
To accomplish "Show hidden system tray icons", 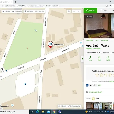I will (x=105, y=112).
